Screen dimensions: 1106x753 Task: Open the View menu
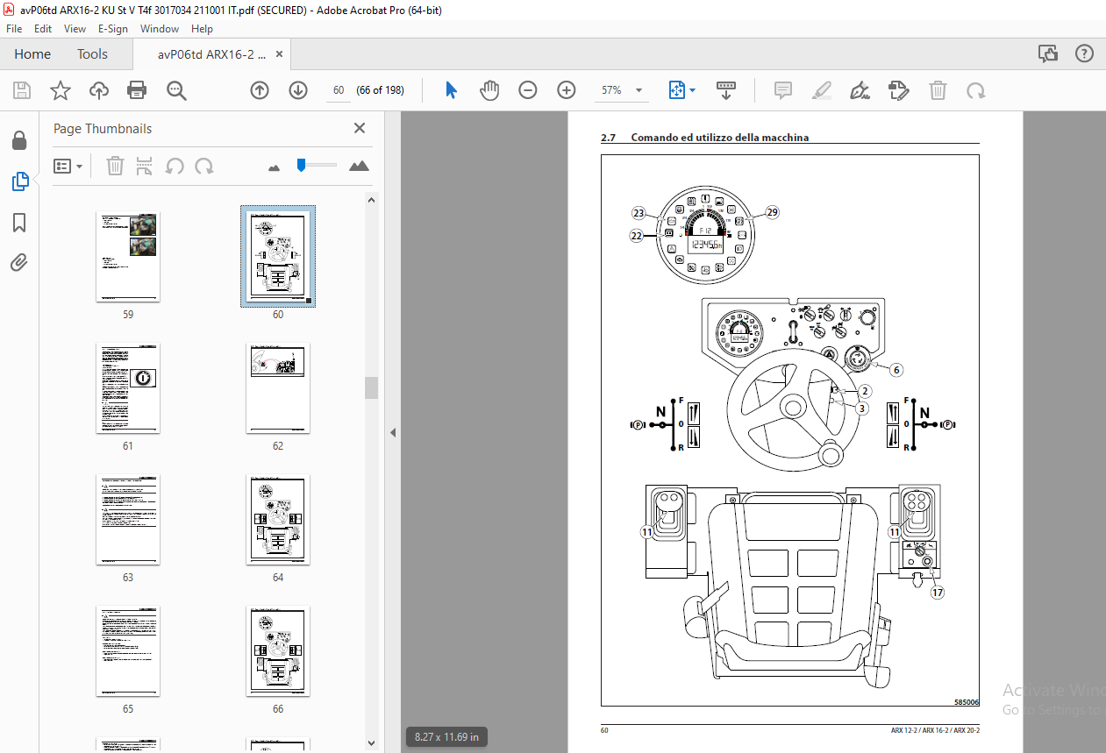75,29
